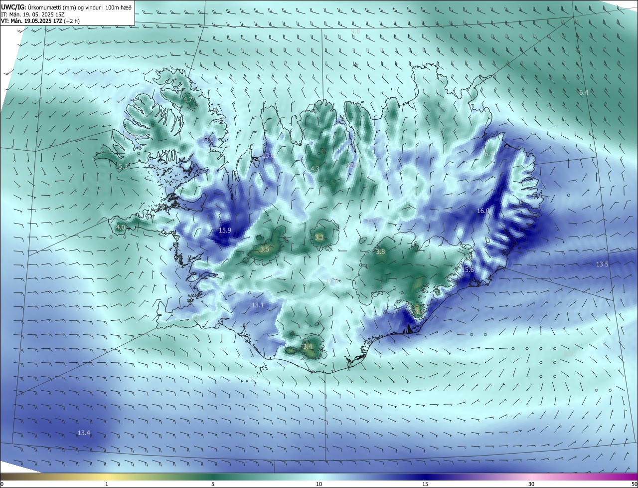The height and width of the screenshot is (488, 638).
Task: Click the 6.4 value label in the northeast ocean
Action: pos(584,93)
